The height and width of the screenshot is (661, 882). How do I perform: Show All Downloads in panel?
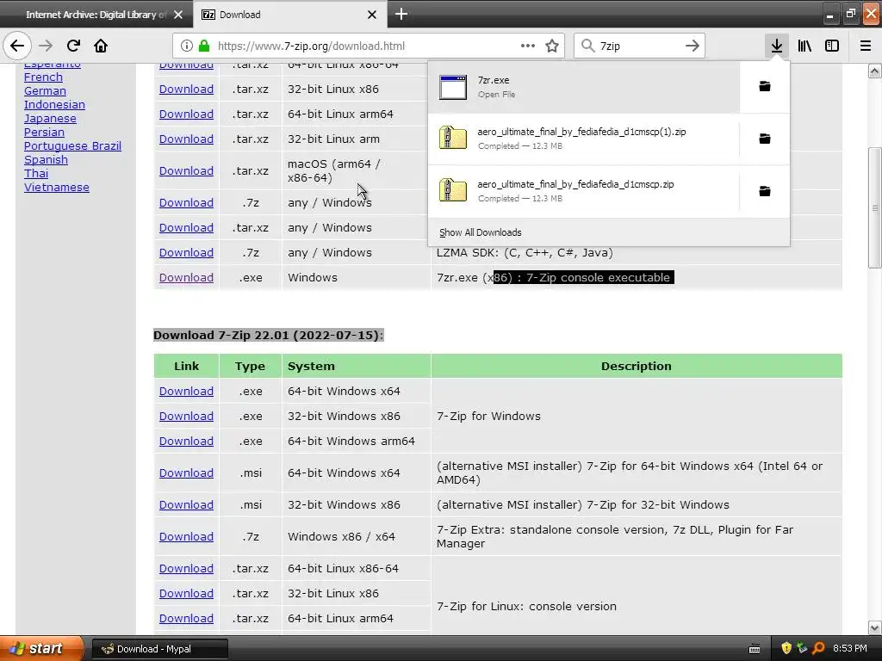point(481,232)
